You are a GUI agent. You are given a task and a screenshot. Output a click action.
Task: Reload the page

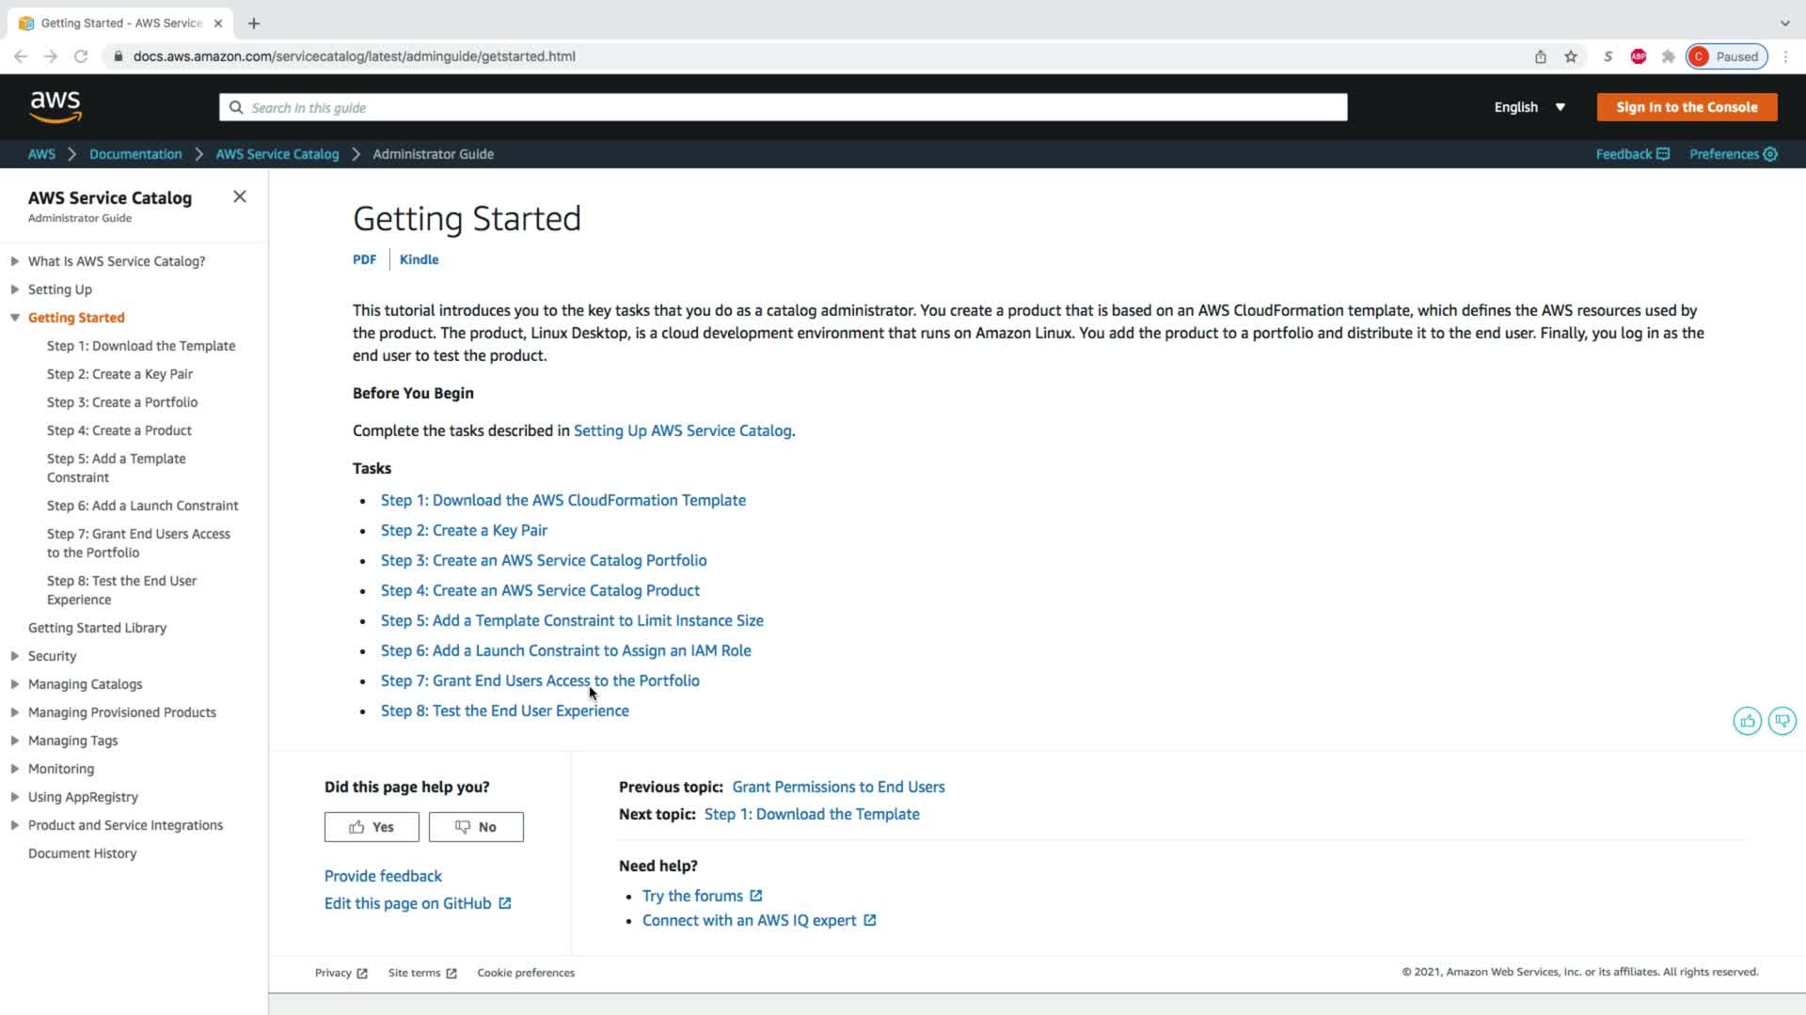click(81, 56)
